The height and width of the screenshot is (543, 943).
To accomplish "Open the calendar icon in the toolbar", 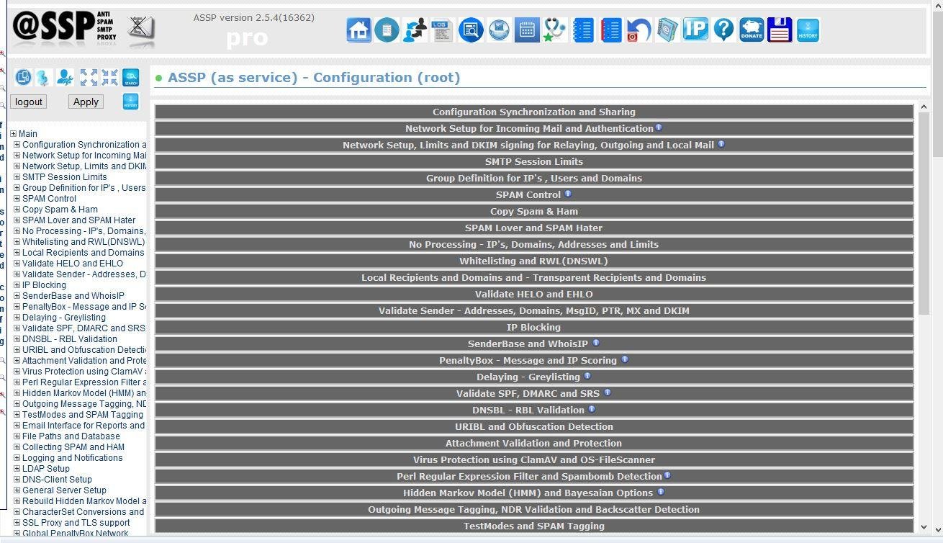I will pos(527,30).
